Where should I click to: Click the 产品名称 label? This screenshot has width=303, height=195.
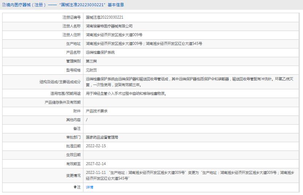[73, 52]
